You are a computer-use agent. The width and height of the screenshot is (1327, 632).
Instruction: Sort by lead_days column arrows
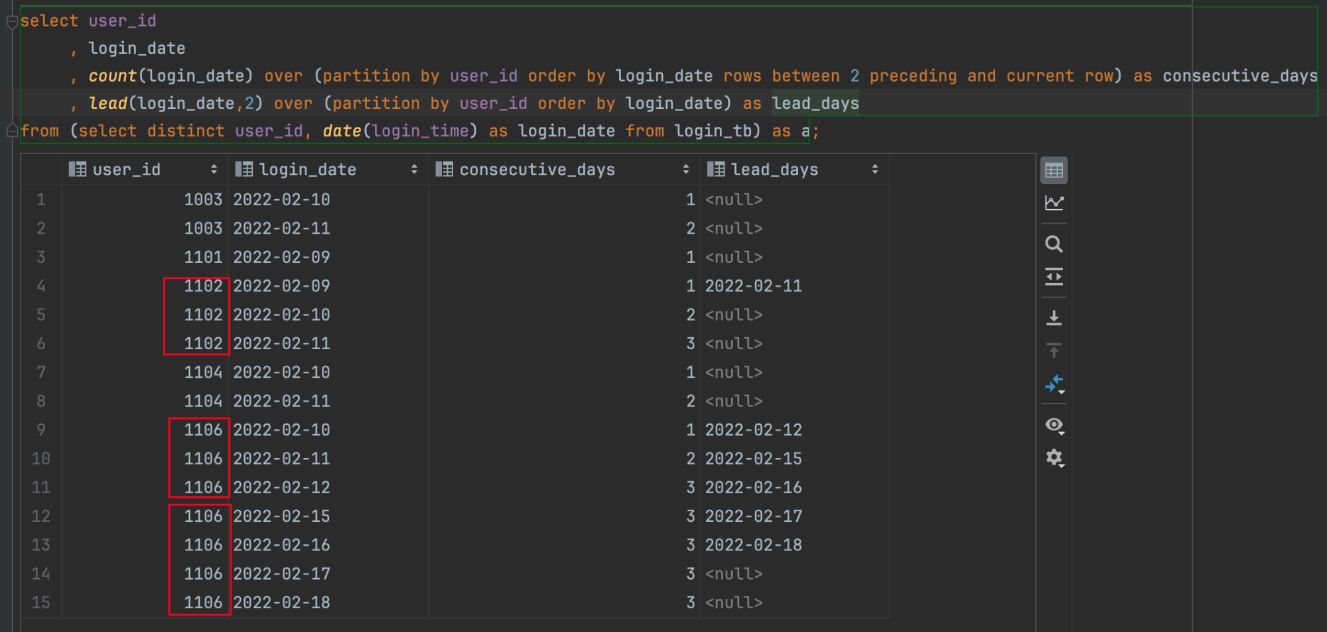tap(874, 169)
